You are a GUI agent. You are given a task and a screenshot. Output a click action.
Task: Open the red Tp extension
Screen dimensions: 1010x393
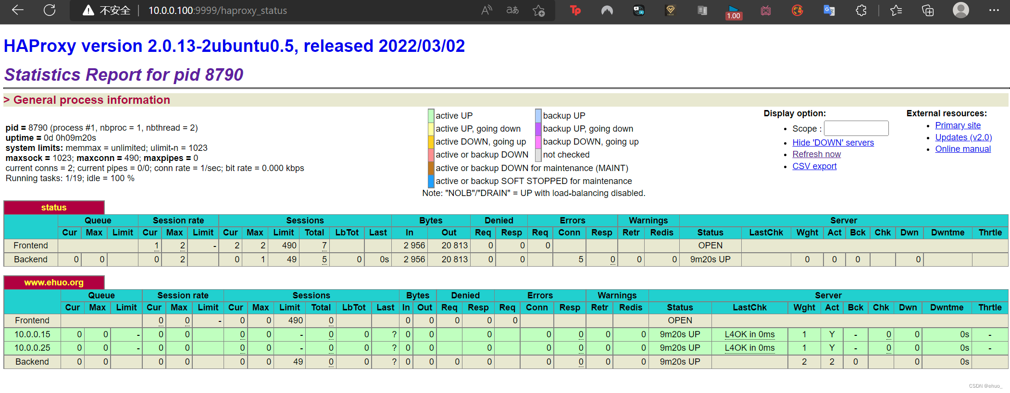pos(575,10)
